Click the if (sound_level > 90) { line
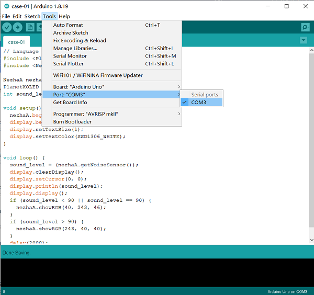The image size is (314, 295). 47,222
